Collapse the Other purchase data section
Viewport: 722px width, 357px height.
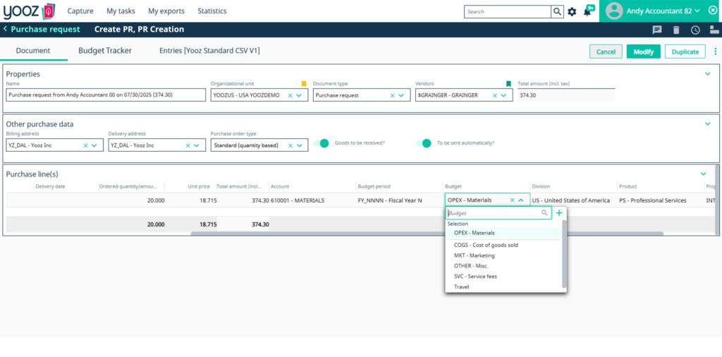pyautogui.click(x=708, y=123)
